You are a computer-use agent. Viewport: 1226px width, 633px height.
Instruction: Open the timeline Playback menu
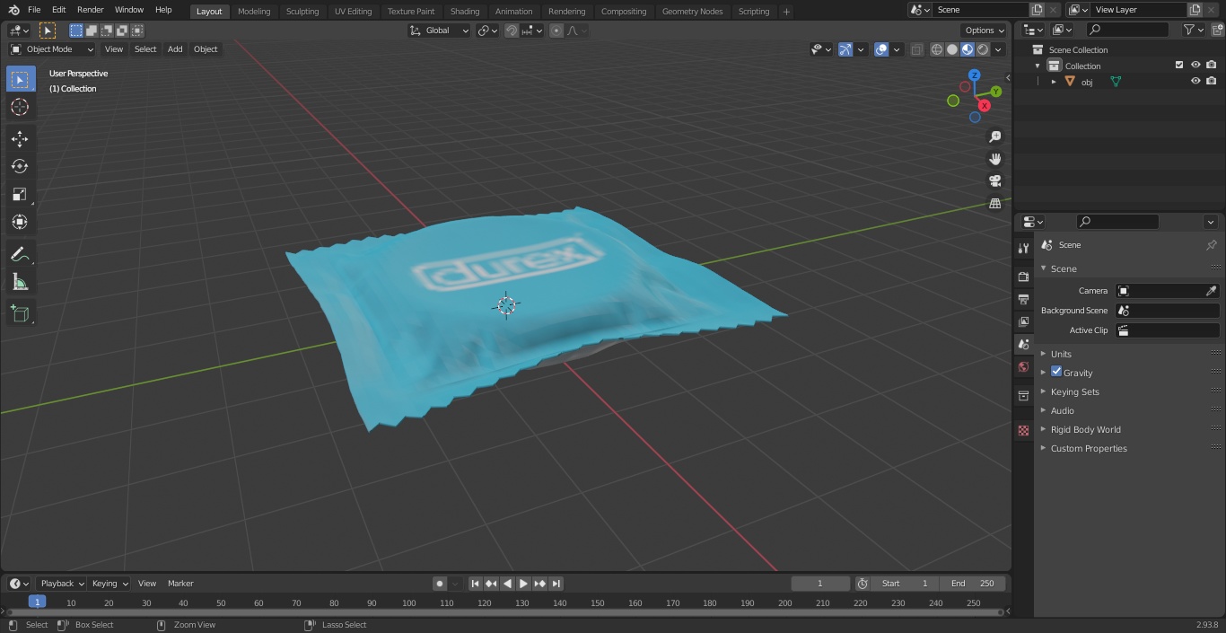[61, 584]
